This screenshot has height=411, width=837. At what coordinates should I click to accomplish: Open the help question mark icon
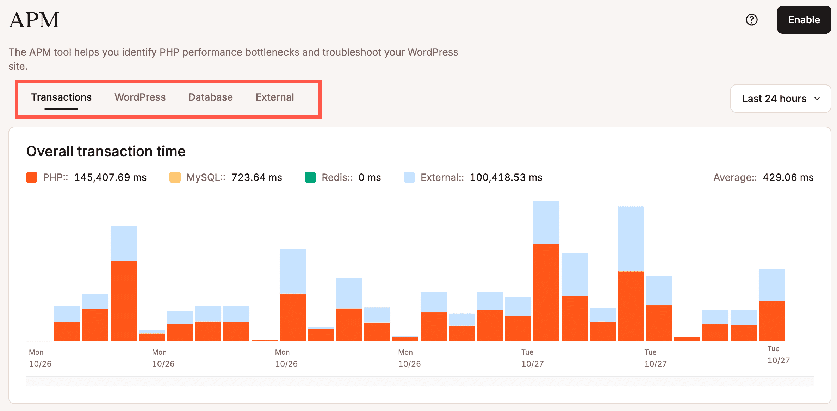(751, 20)
